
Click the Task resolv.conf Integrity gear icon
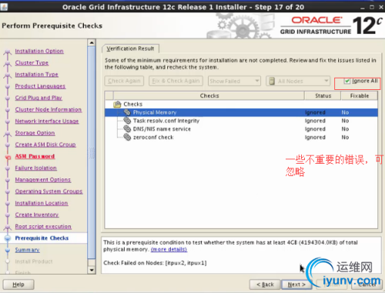pos(127,121)
